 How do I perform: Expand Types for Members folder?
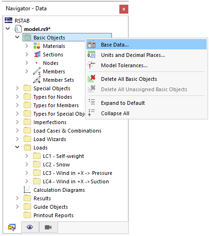pyautogui.click(x=17, y=105)
